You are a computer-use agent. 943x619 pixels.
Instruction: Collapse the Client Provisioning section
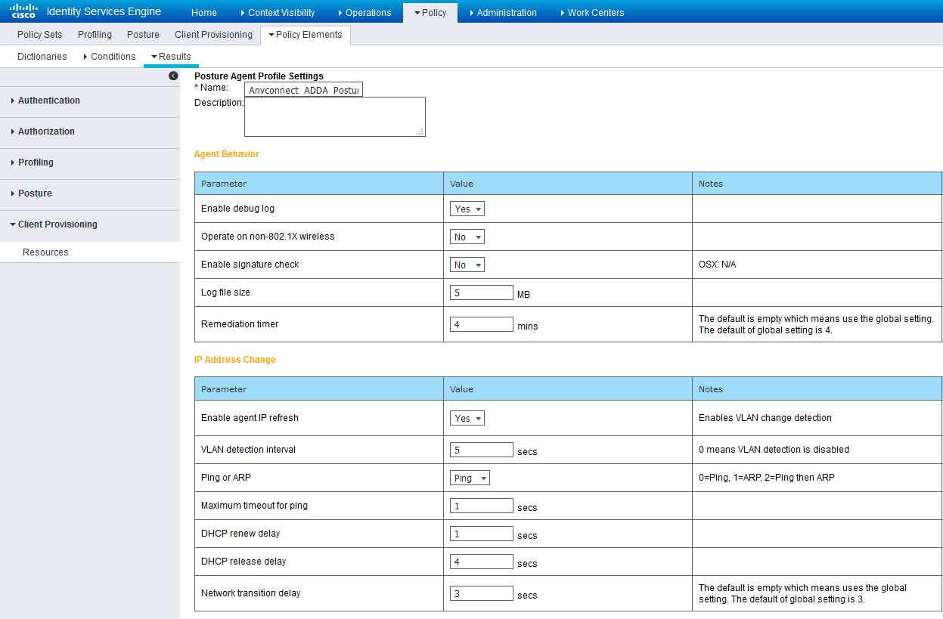(x=57, y=224)
